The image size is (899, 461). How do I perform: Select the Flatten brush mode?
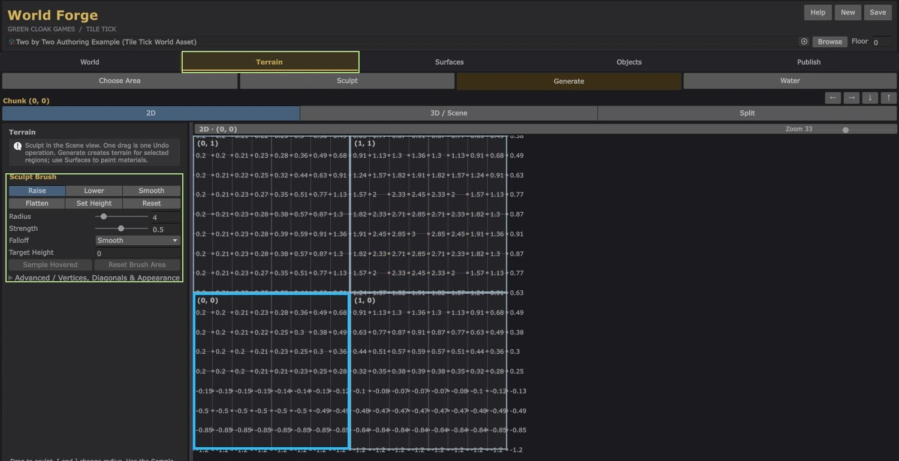37,203
